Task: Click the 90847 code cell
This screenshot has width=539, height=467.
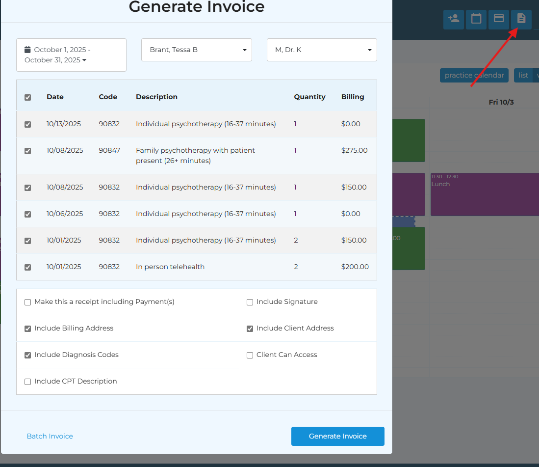Action: coord(109,150)
